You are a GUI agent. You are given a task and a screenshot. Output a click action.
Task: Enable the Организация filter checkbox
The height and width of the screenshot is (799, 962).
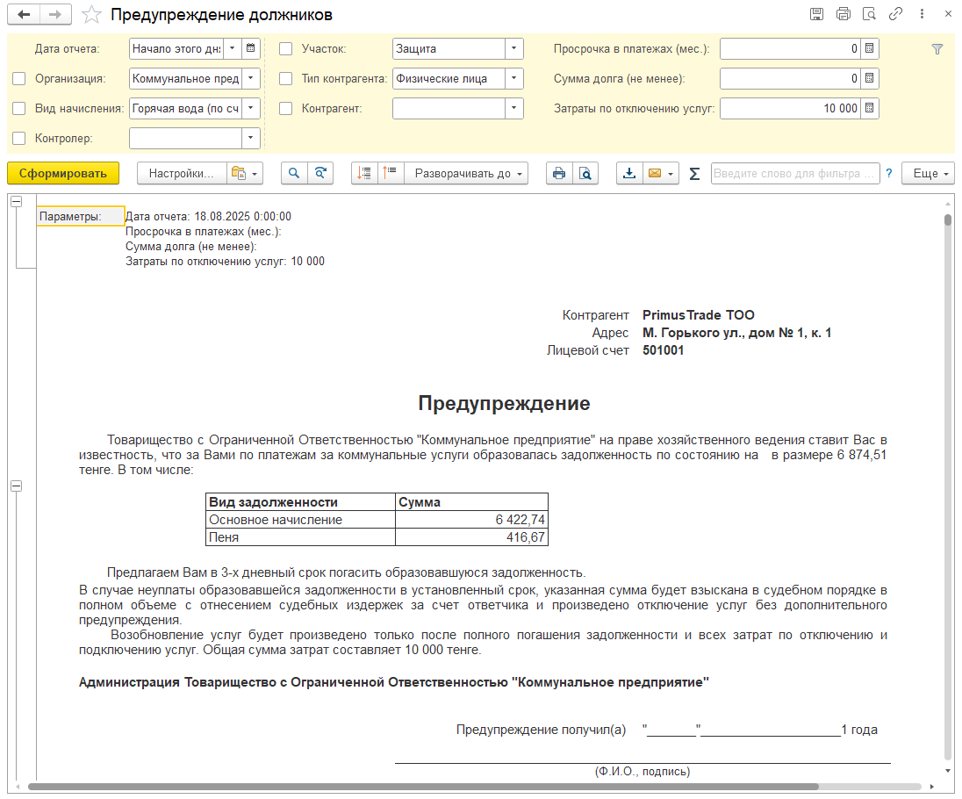click(19, 79)
